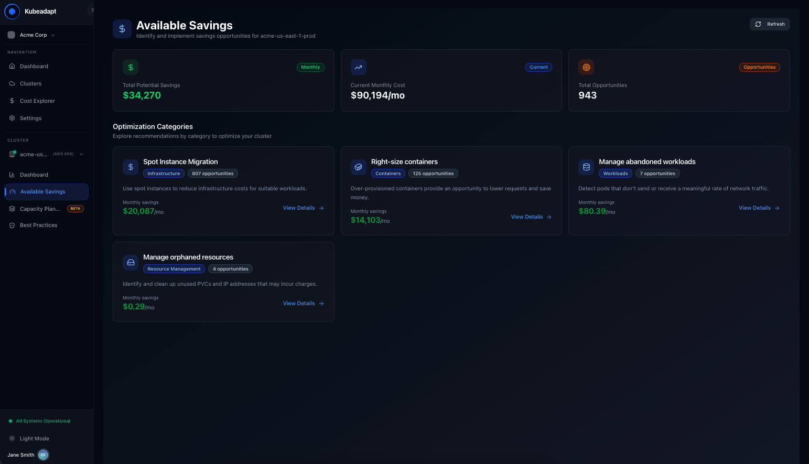This screenshot has width=809, height=464.
Task: Click the Spot Instance Migration dollar icon
Action: 131,167
